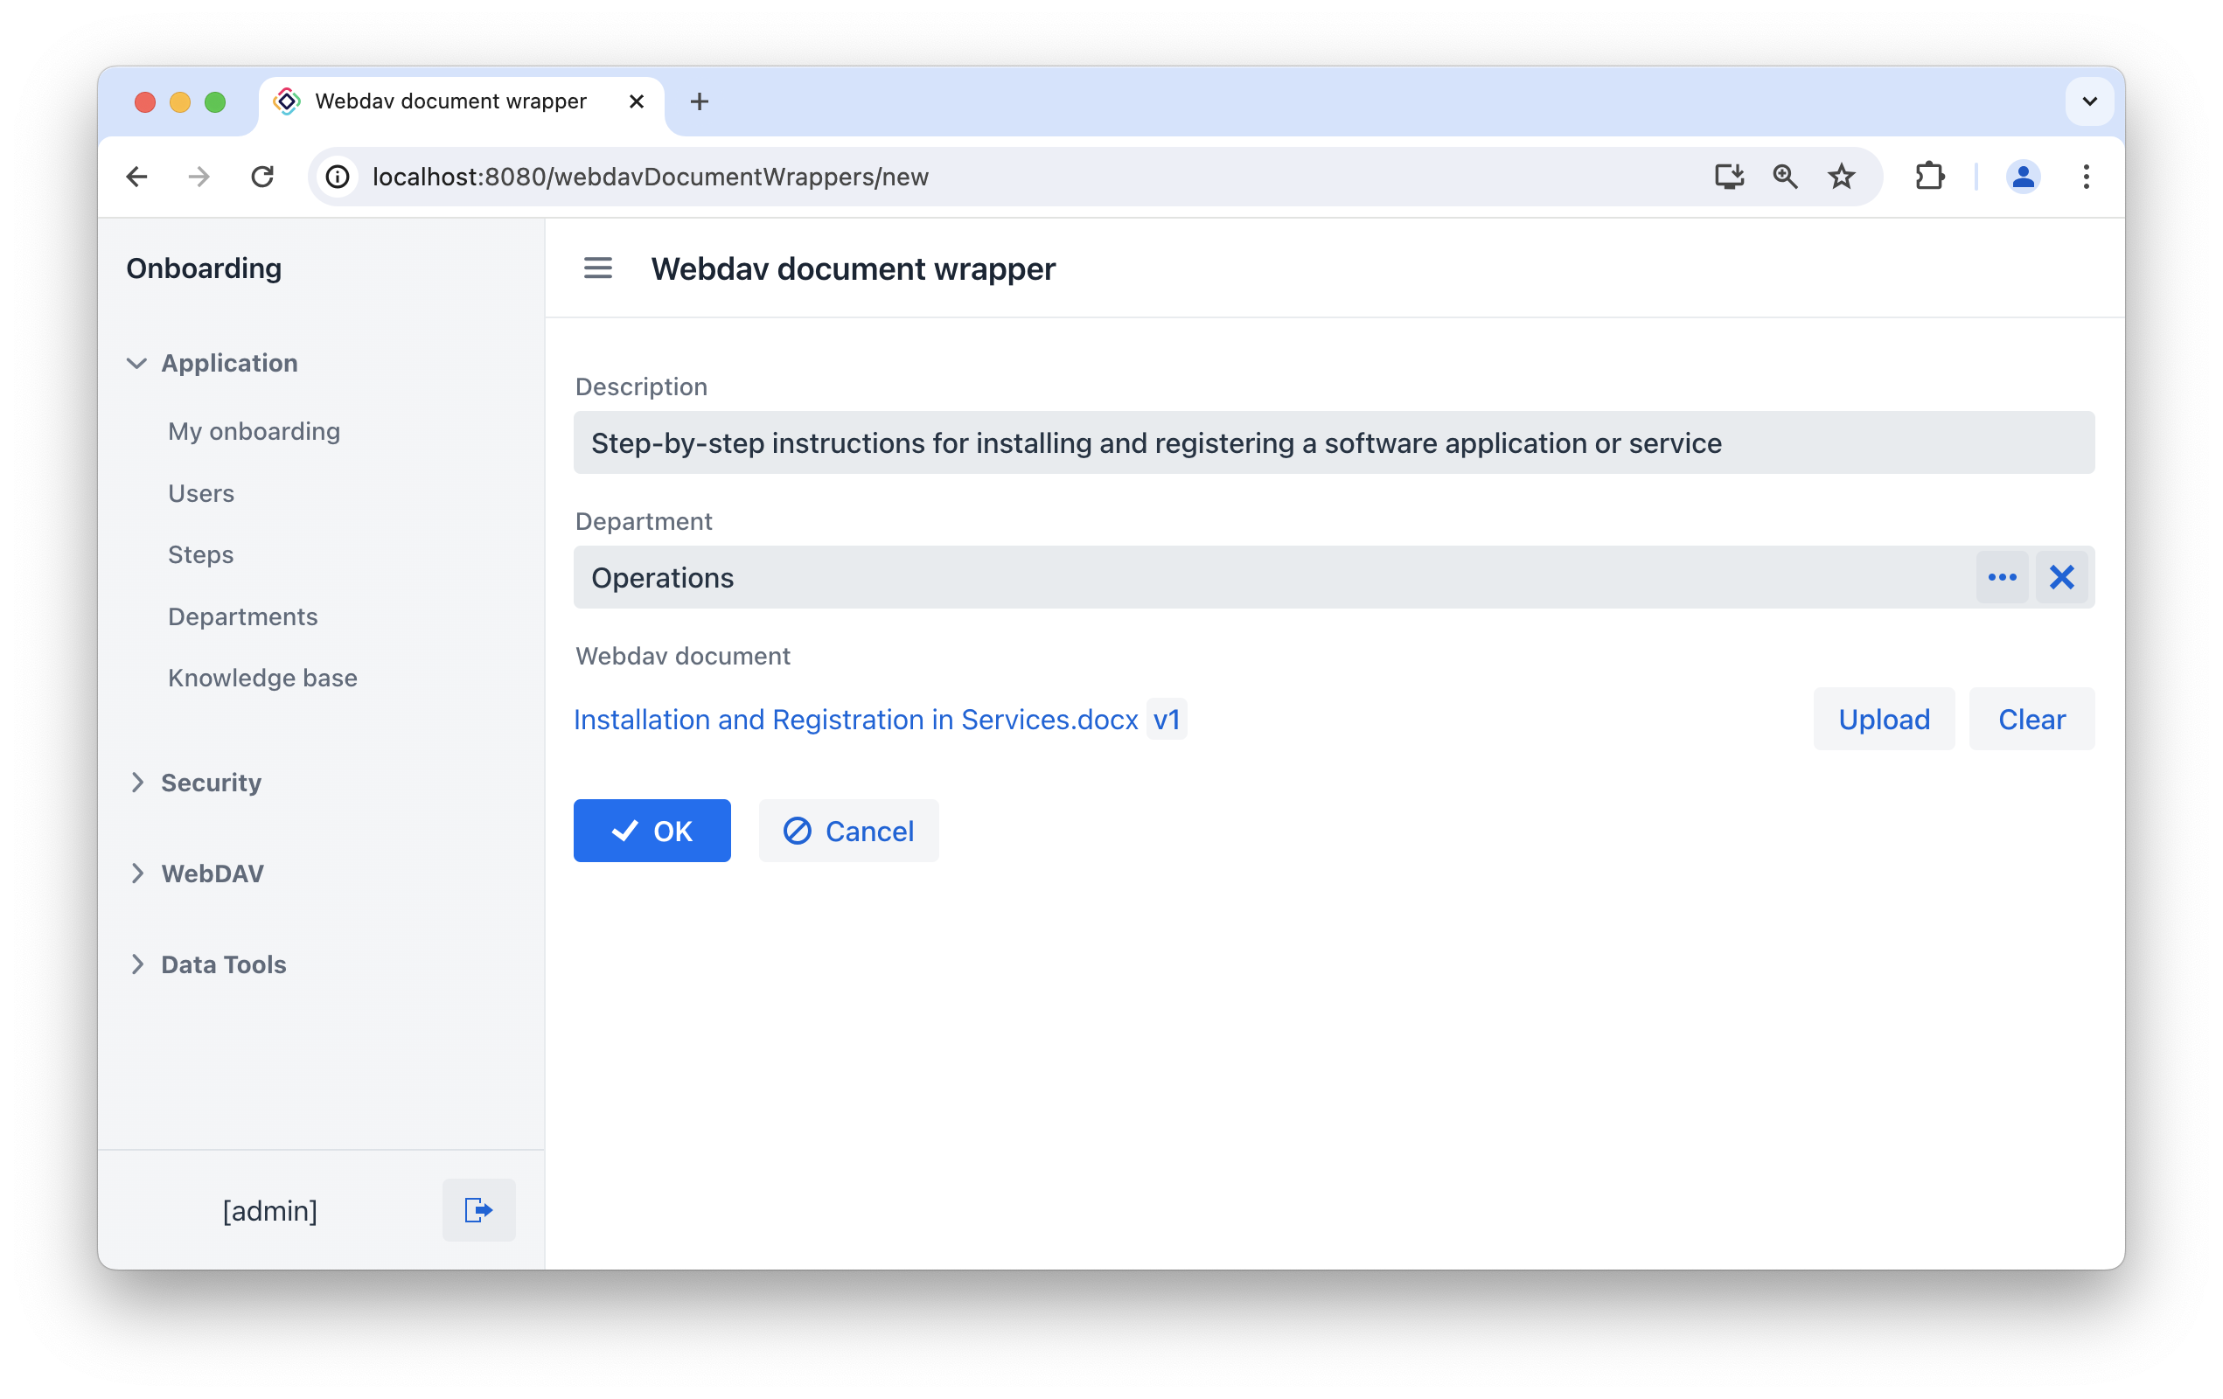
Task: Go to Departments in sidebar
Action: 243,616
